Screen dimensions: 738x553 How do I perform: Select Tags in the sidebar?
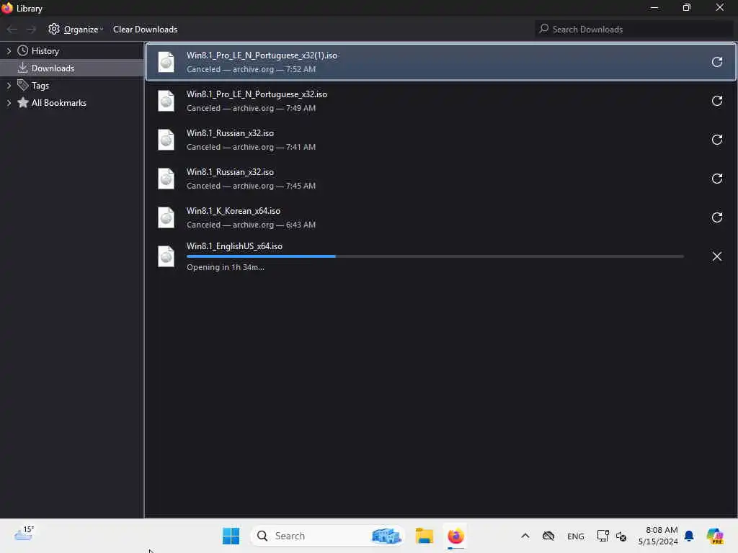(40, 86)
